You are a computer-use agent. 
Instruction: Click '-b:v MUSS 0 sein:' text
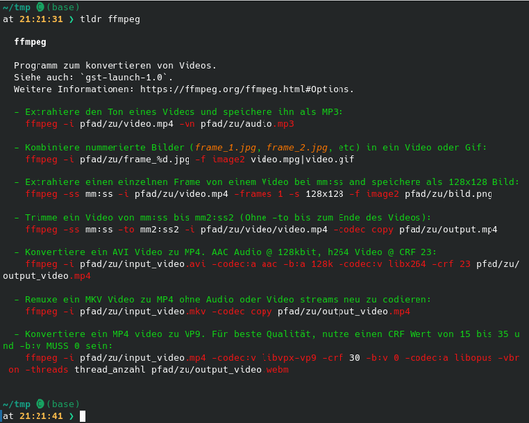(x=66, y=346)
